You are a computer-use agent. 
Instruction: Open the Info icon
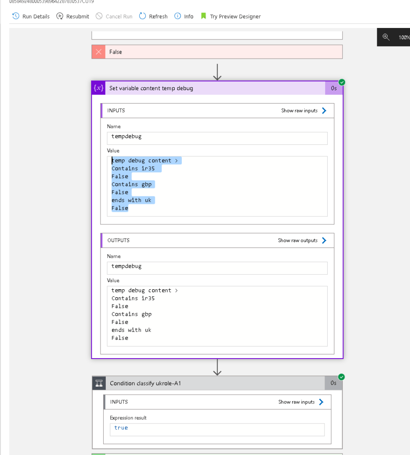[x=177, y=16]
